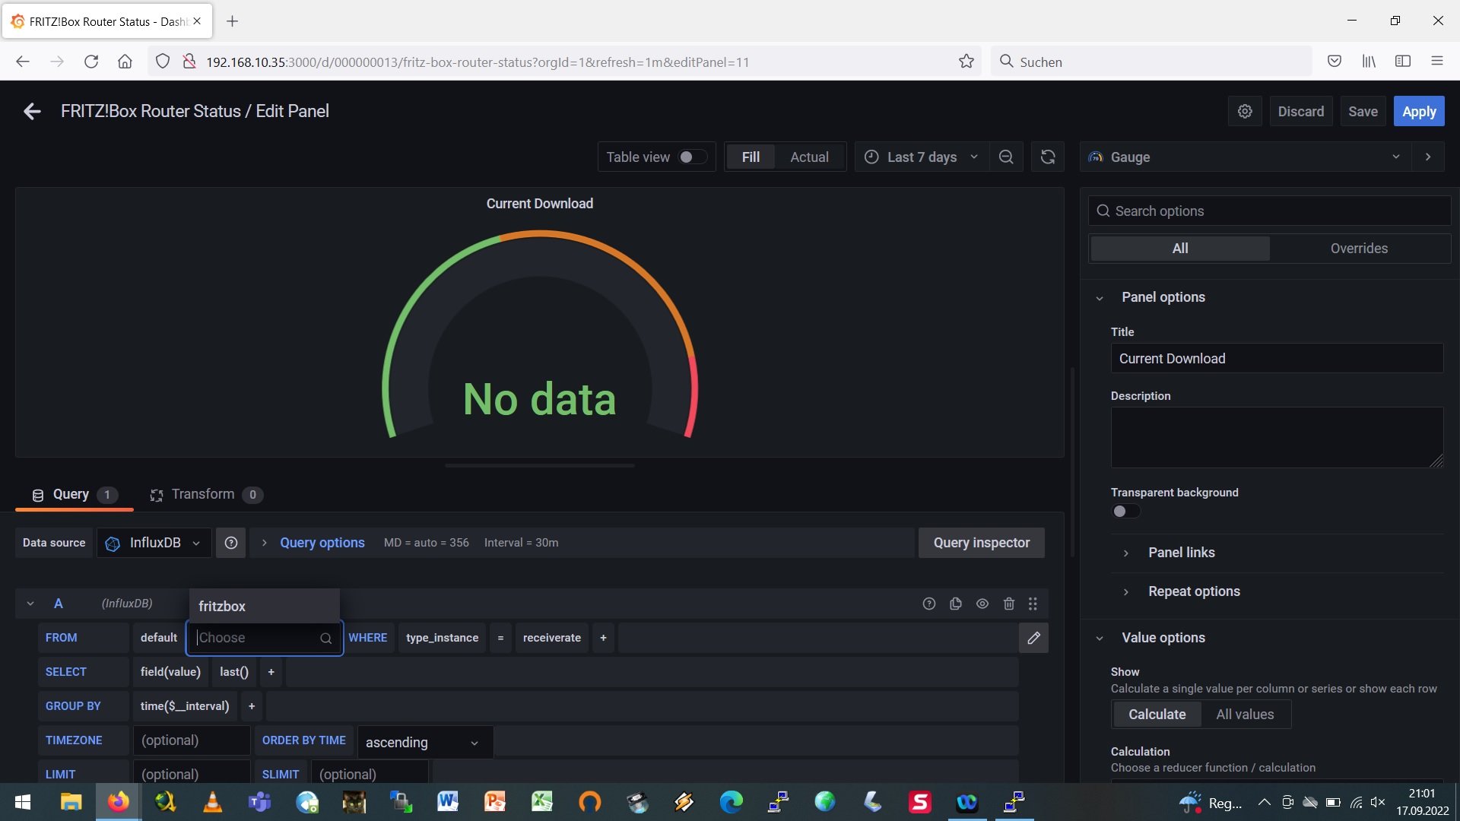Open dashboard settings gear icon
Viewport: 1460px width, 821px height.
coord(1245,112)
